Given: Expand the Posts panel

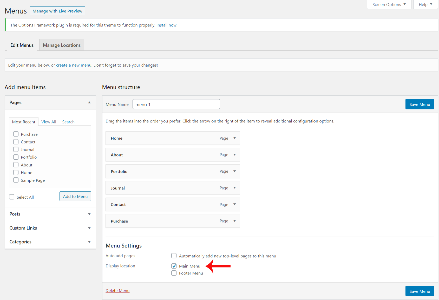Looking at the screenshot, I should [89, 214].
